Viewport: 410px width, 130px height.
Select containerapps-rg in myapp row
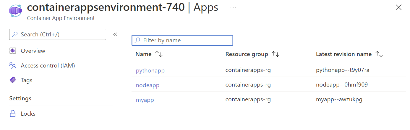click(x=248, y=99)
